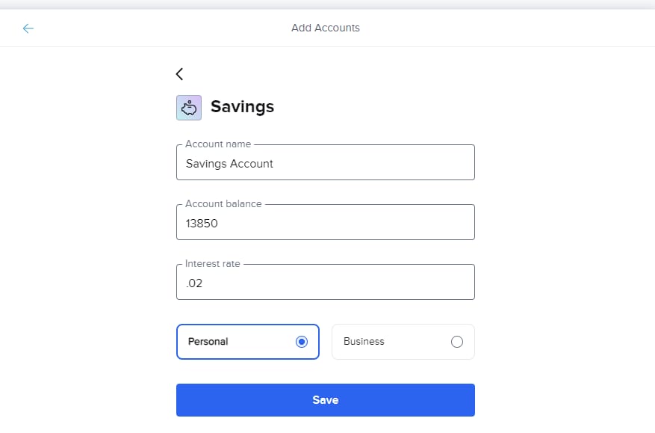Place cursor in the .02 rate value
The height and width of the screenshot is (433, 655).
194,283
